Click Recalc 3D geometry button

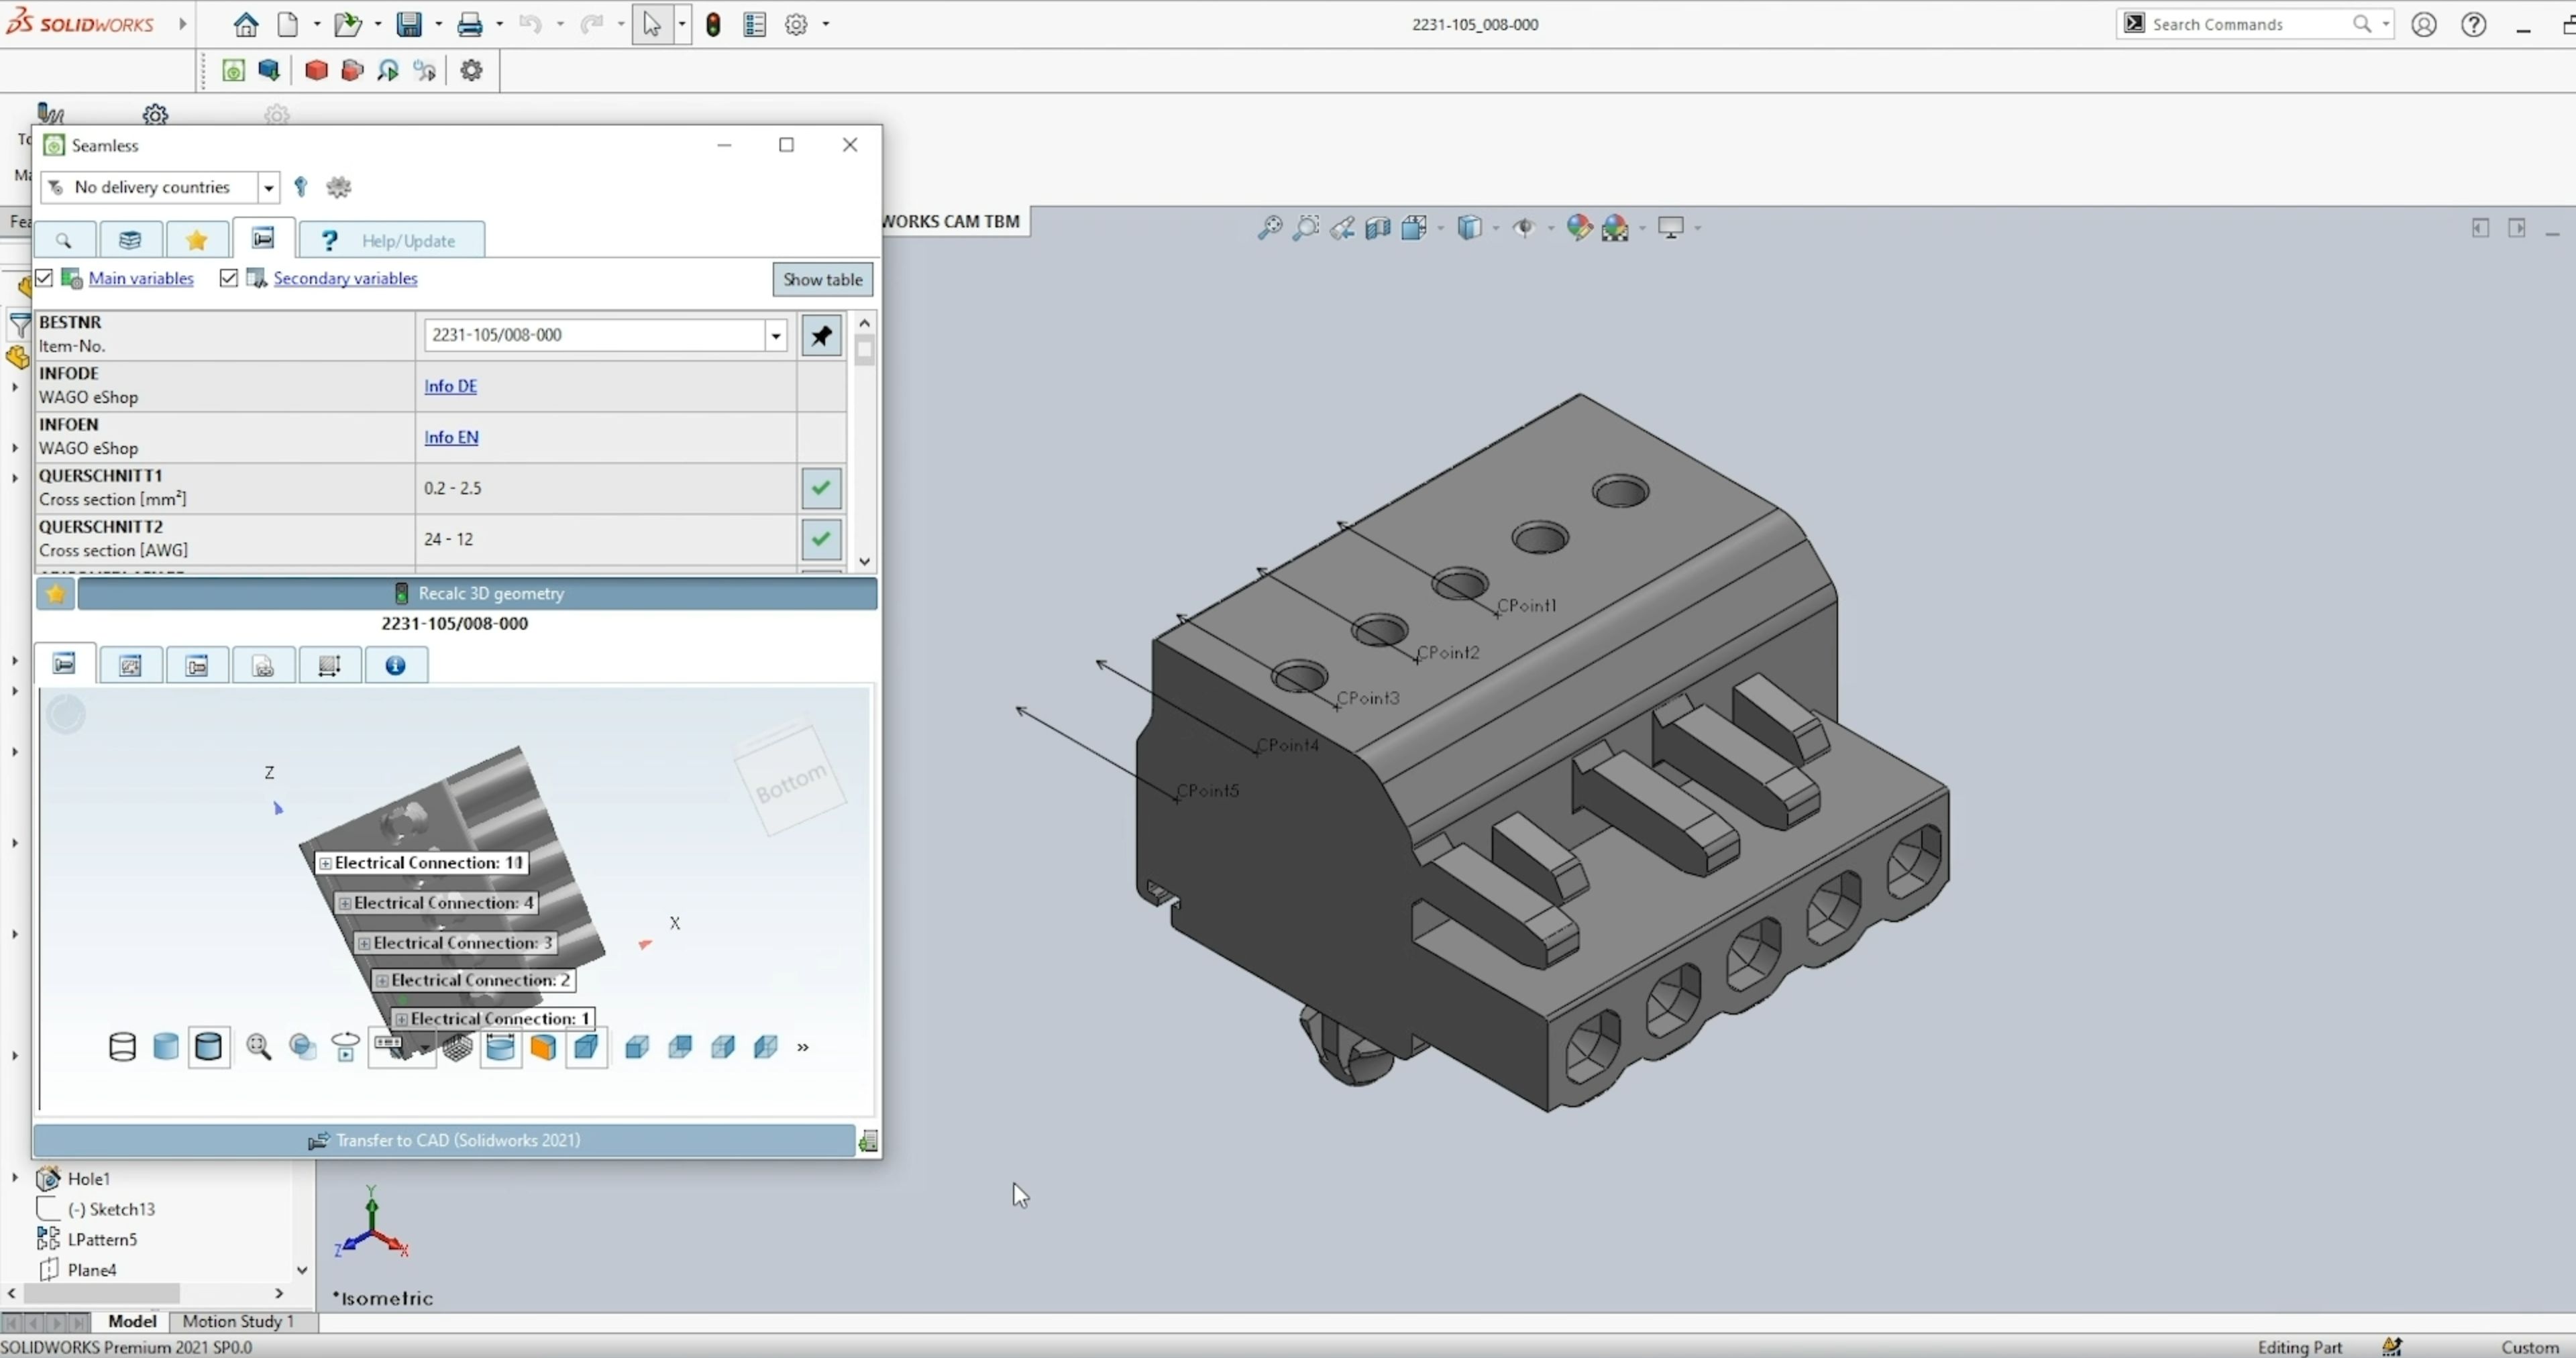point(478,593)
